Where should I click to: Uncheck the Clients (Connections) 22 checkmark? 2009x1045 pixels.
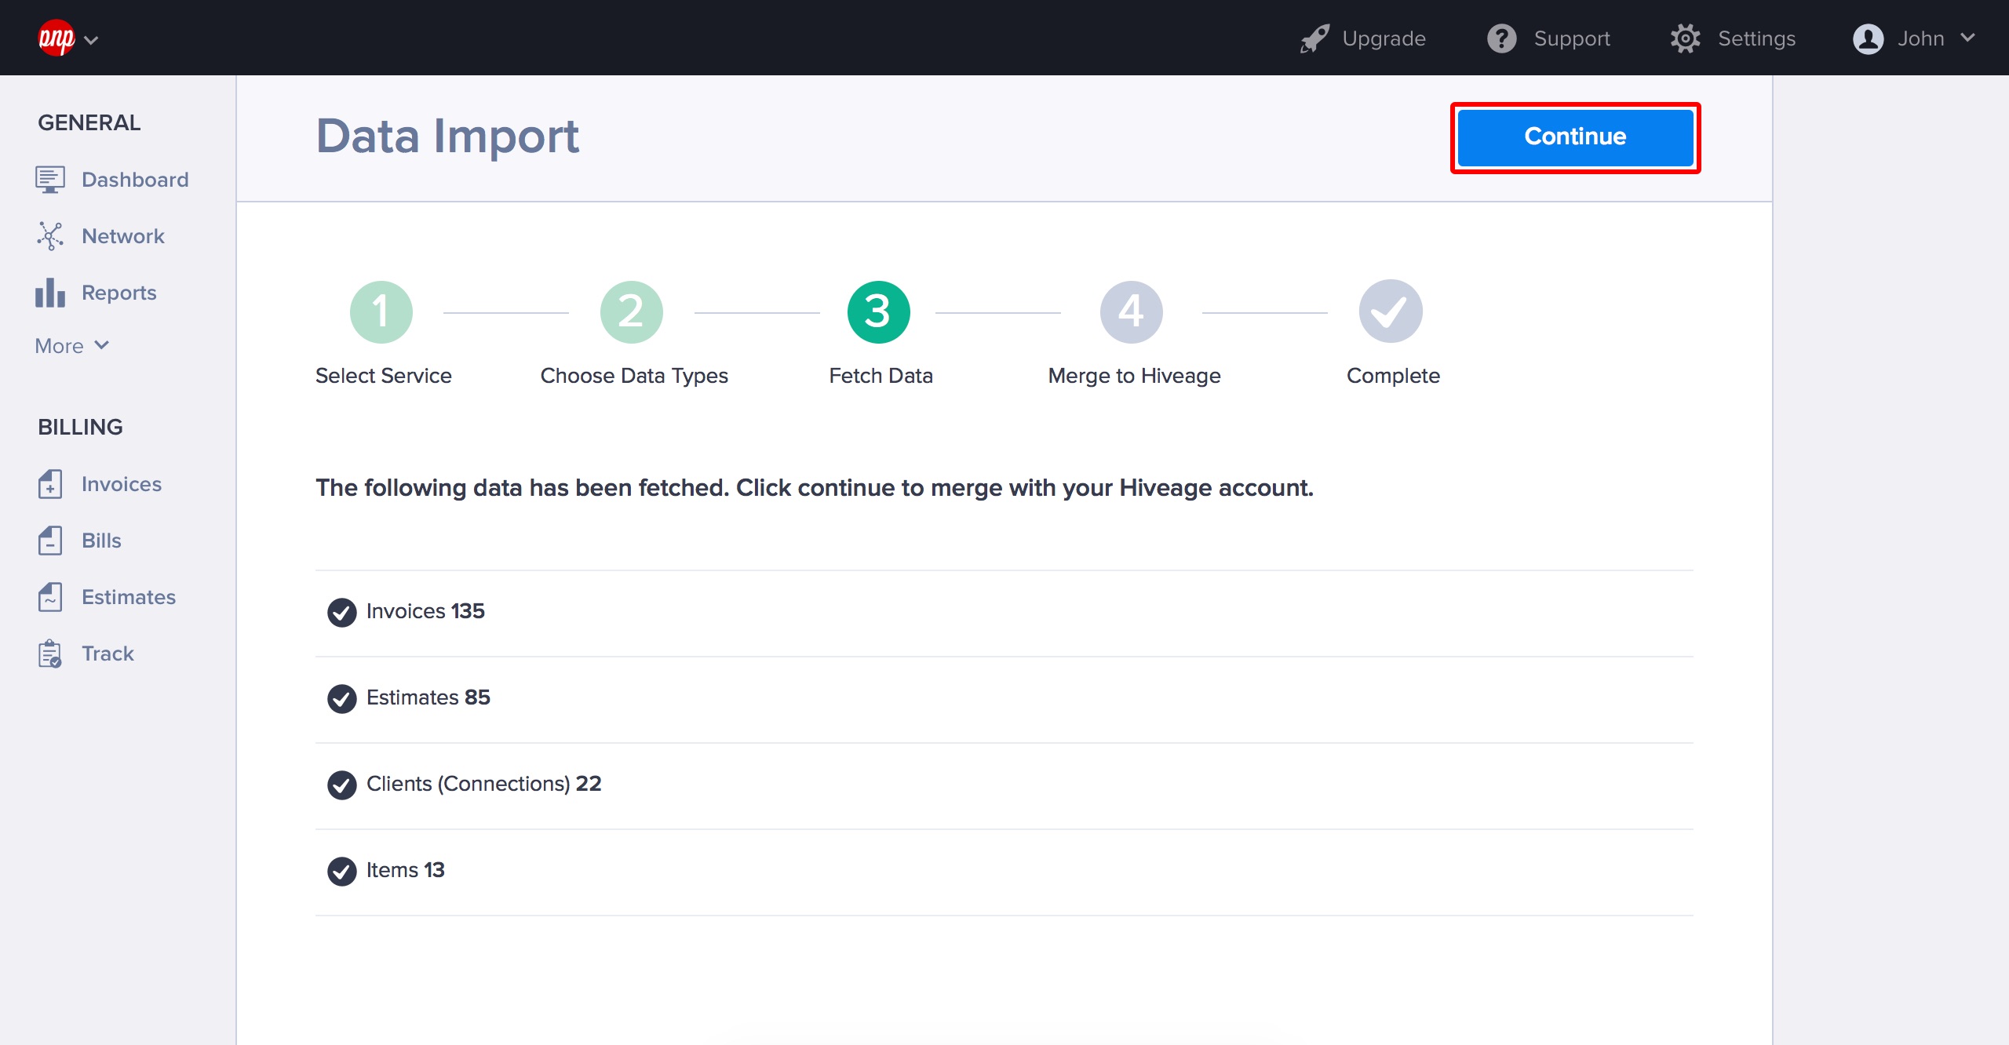pos(341,785)
